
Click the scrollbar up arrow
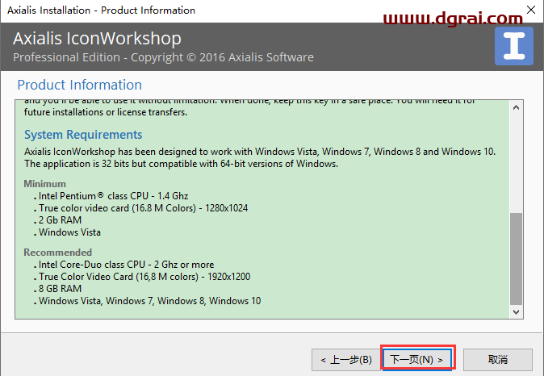pyautogui.click(x=516, y=107)
